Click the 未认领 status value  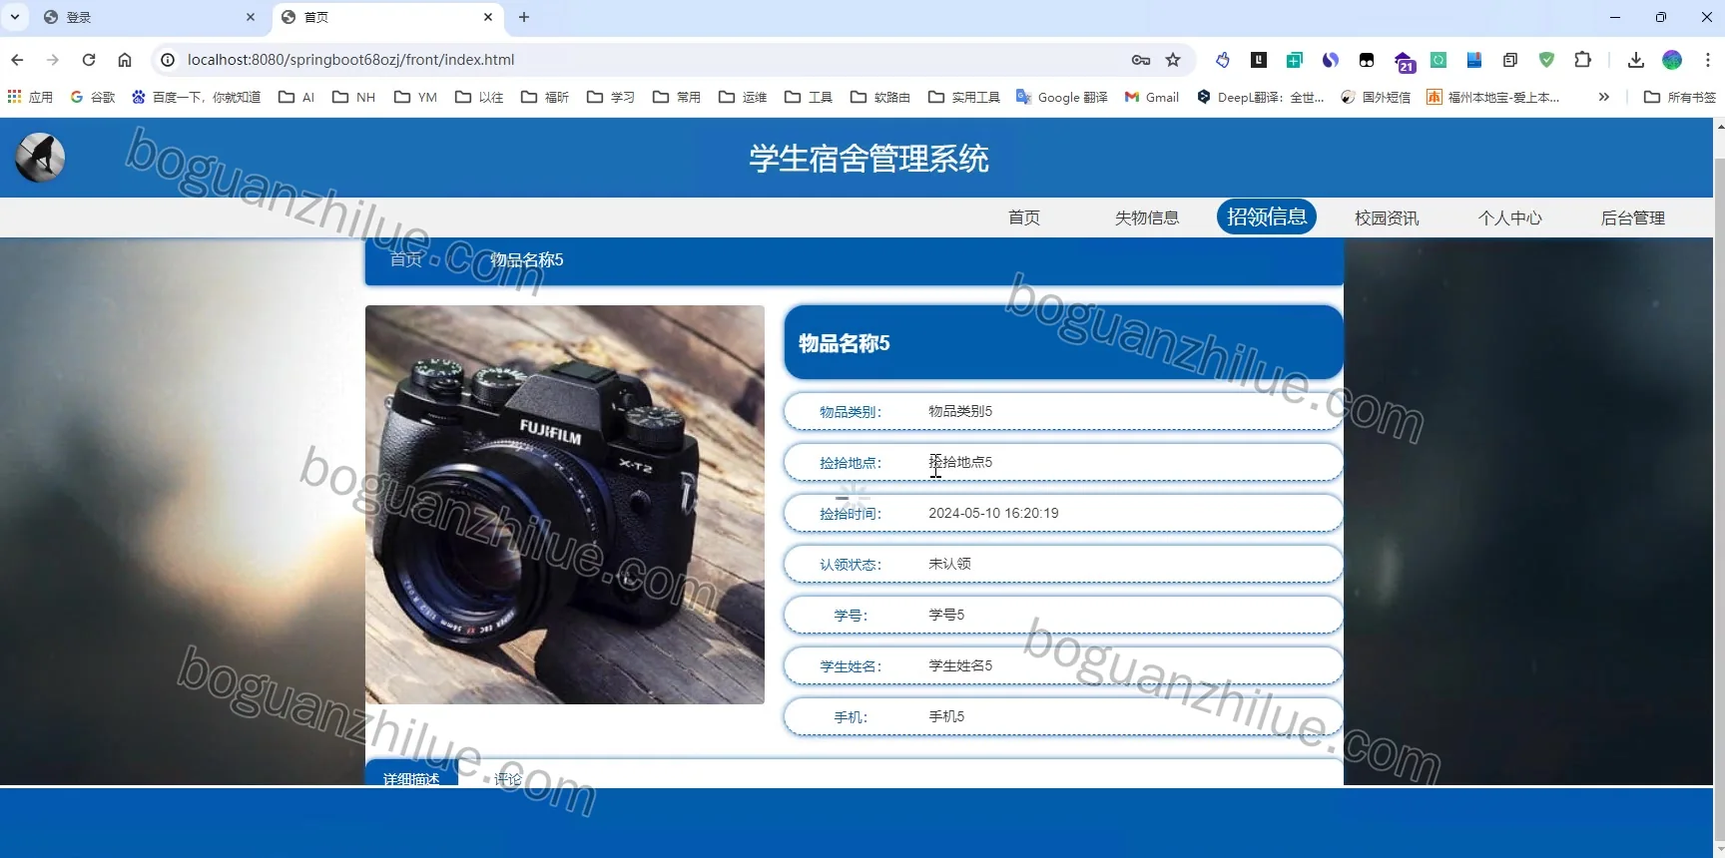coord(949,564)
